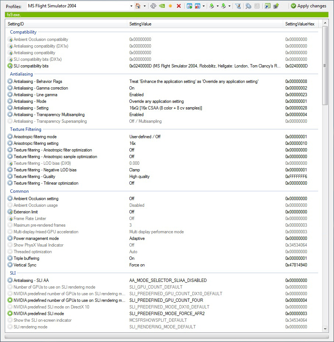334x342 pixels.
Task: Collapse the Compatibility section header
Action: coord(23,32)
